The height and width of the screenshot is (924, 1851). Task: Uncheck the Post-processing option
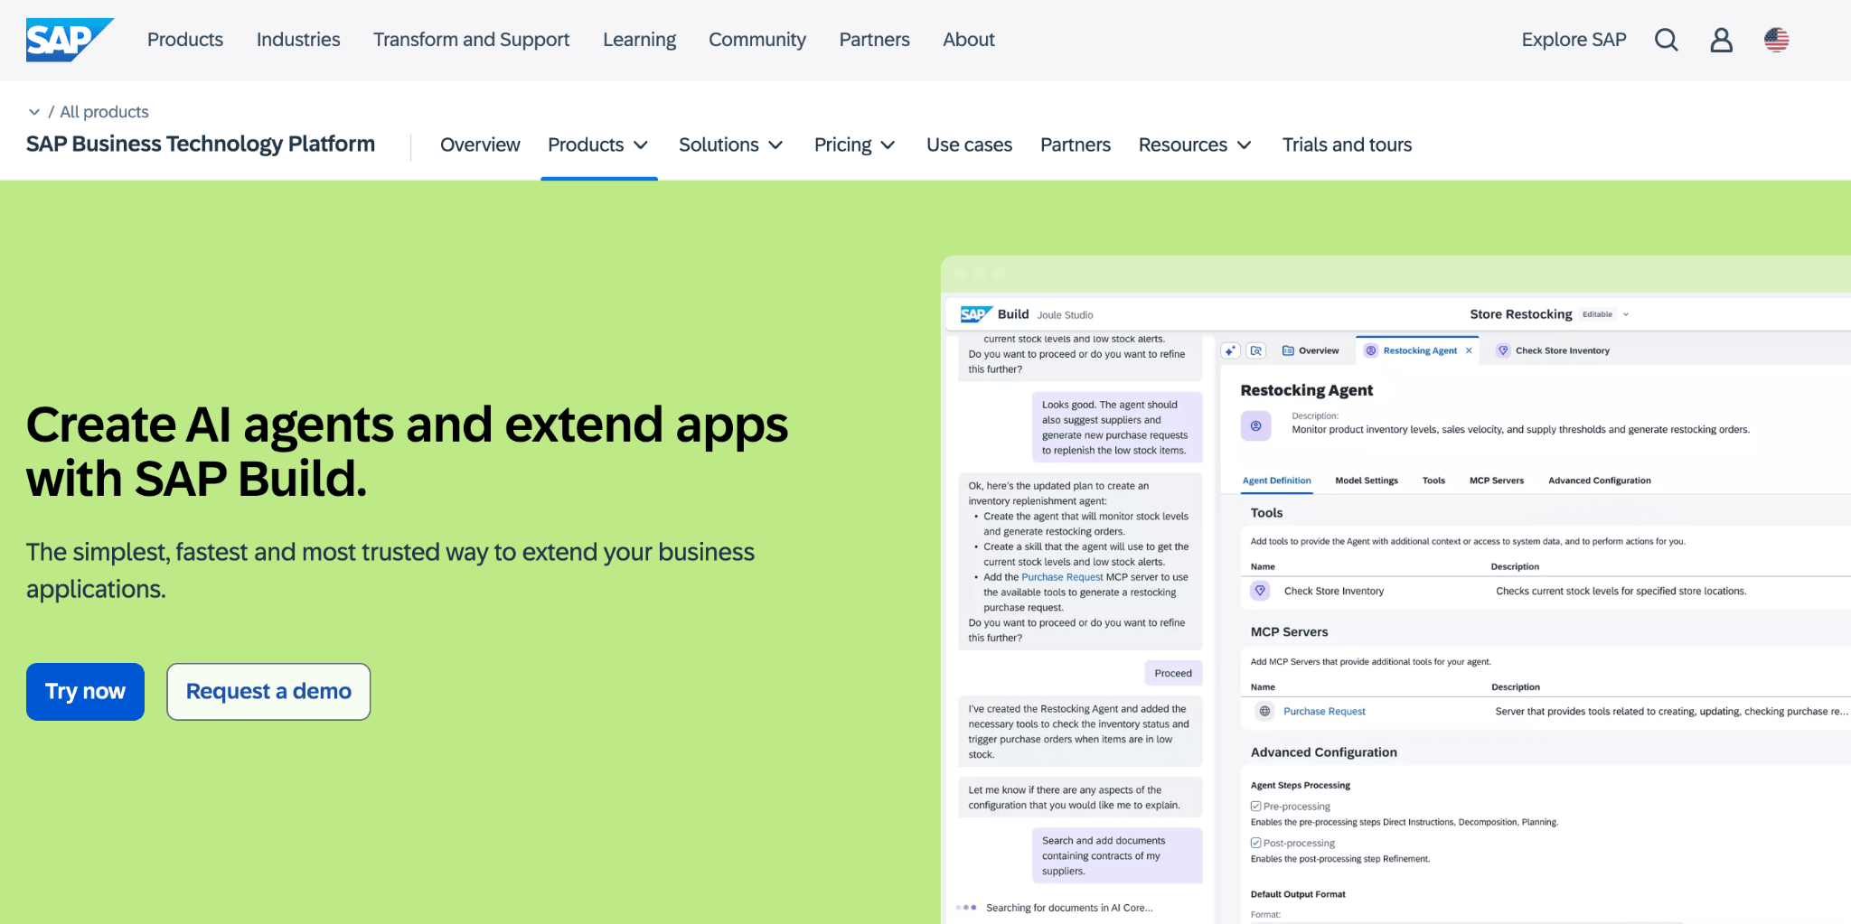tap(1255, 842)
